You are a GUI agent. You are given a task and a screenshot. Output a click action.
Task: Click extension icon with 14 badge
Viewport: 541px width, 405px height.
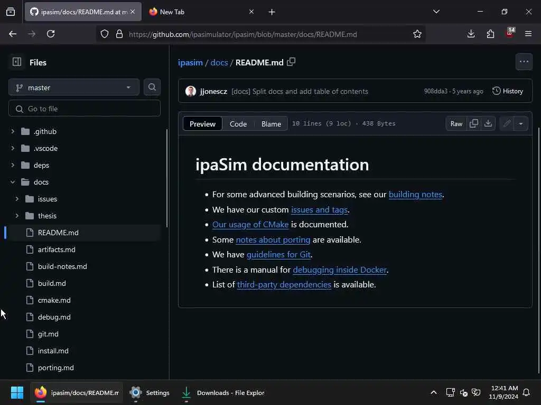pyautogui.click(x=510, y=33)
